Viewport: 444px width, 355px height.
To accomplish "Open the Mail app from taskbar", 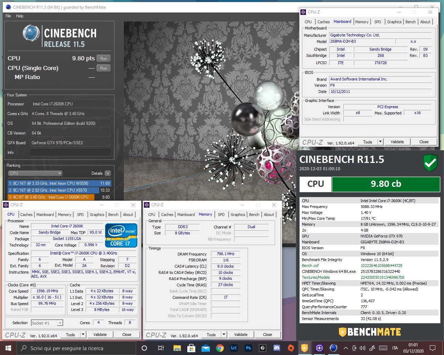I will (x=205, y=348).
